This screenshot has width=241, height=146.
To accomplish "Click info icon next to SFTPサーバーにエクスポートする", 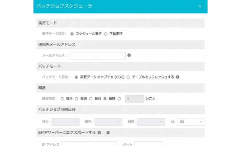I will [x=99, y=133].
